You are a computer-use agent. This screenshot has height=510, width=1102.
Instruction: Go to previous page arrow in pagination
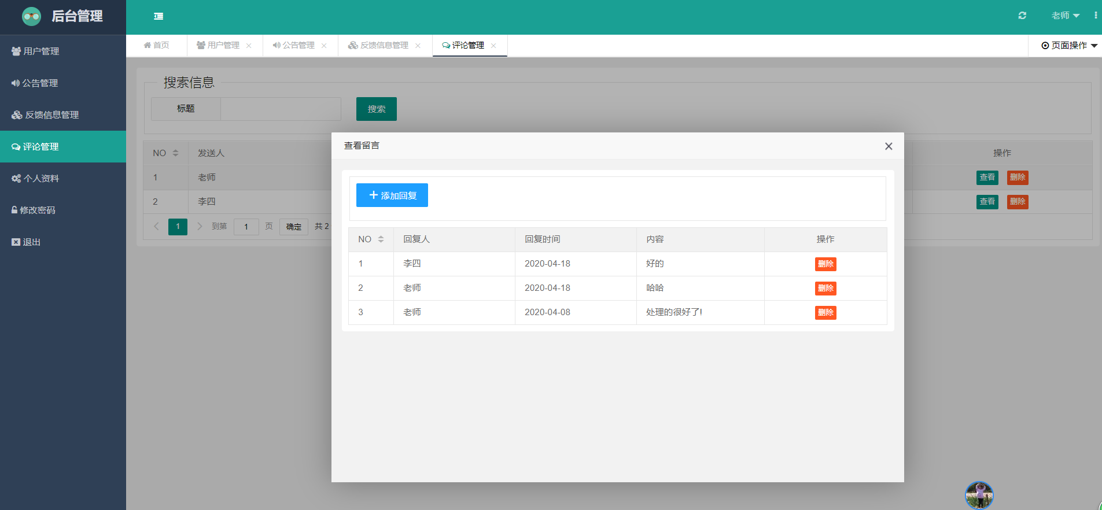point(156,226)
